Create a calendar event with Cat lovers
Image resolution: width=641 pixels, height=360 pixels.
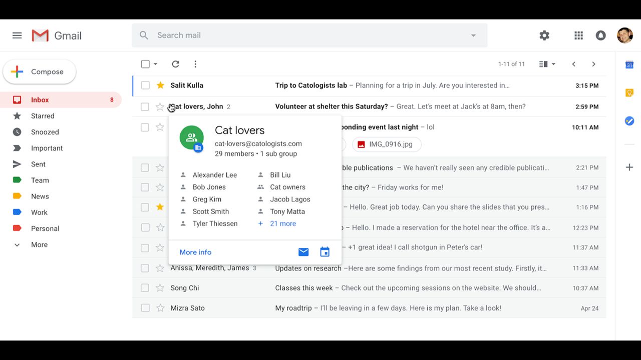tap(325, 251)
